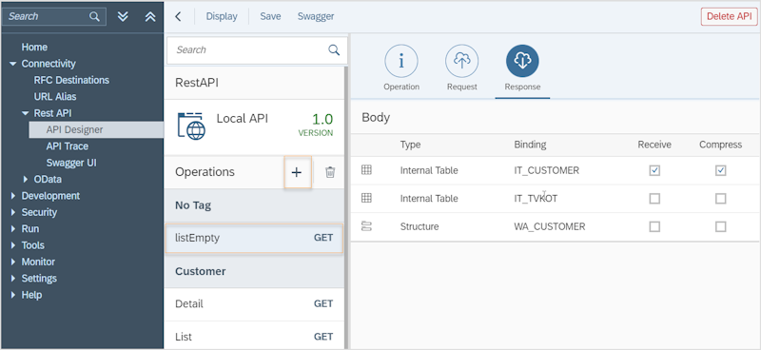Click the search magnifier in sidebar search box
This screenshot has width=761, height=350.
tap(94, 16)
